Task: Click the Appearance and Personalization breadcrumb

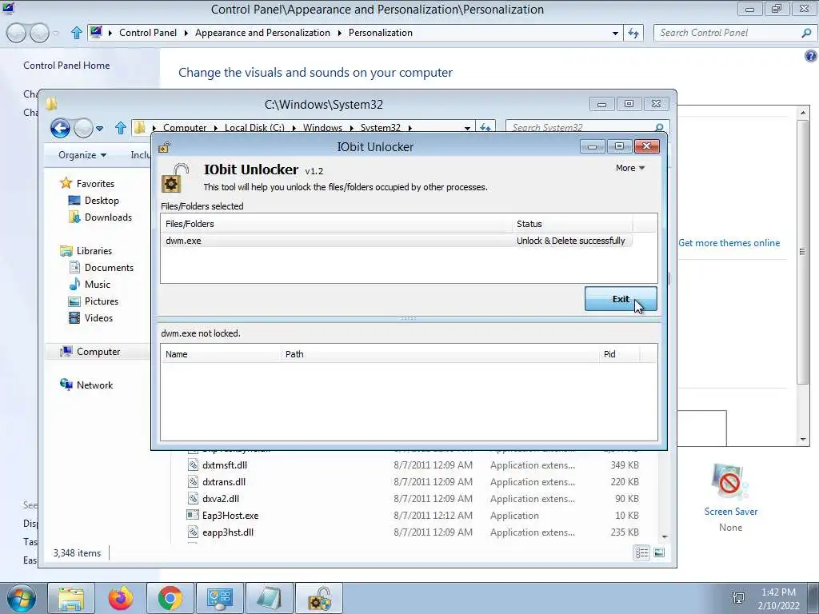Action: [262, 32]
